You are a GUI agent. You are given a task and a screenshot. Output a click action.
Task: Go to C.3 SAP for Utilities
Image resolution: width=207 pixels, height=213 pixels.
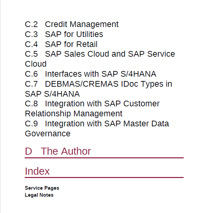(x=64, y=34)
